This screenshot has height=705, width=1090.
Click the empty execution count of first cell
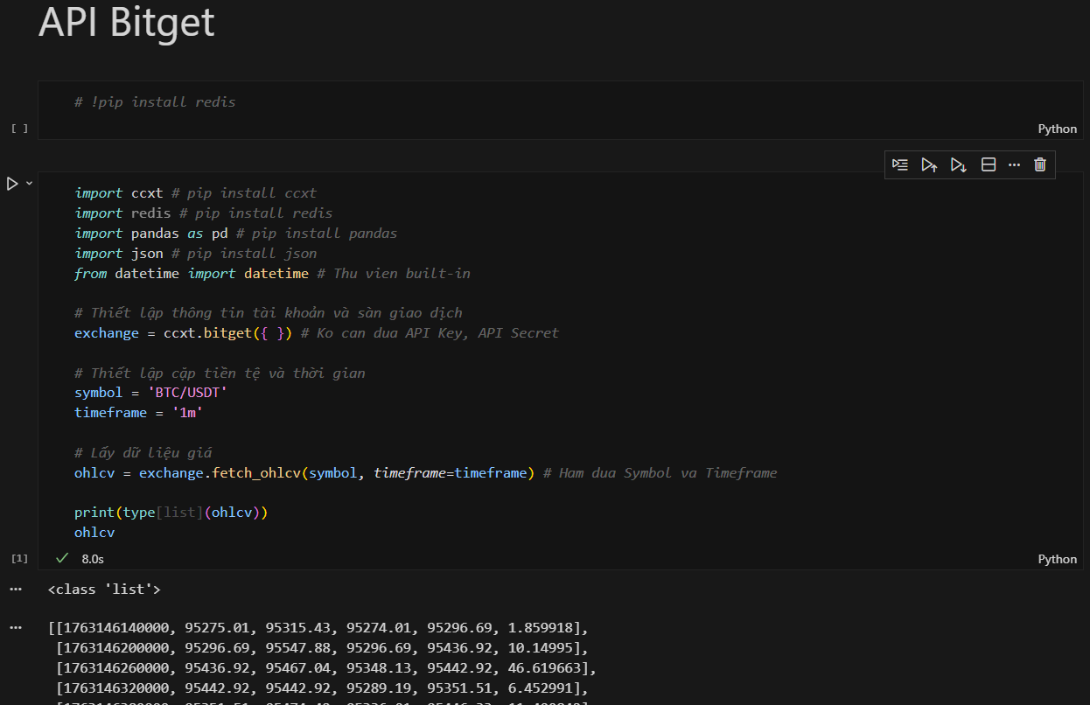tap(19, 129)
